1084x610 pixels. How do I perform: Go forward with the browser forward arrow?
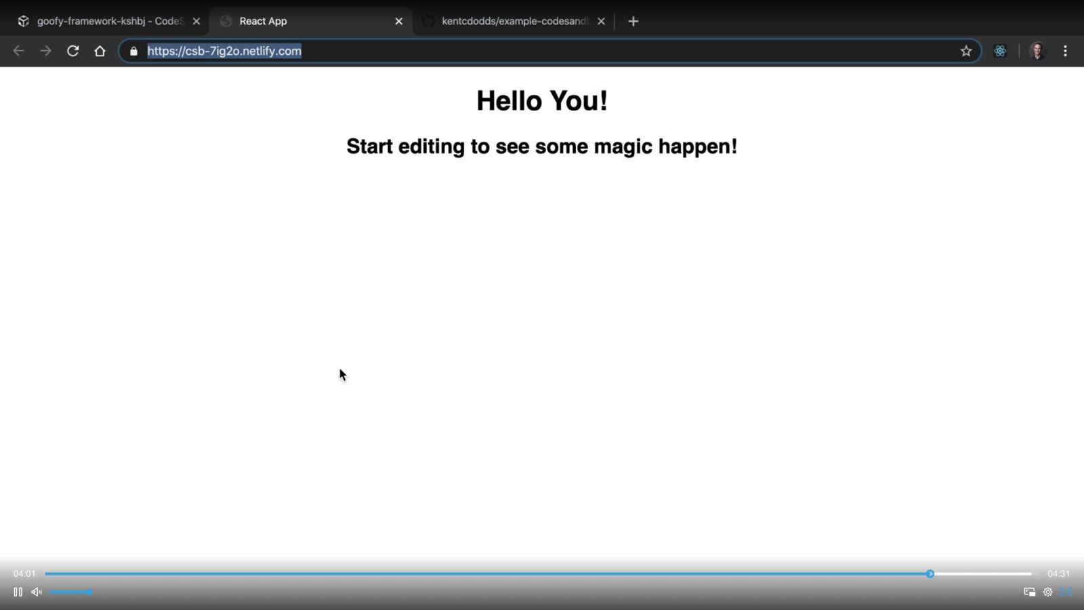(45, 51)
